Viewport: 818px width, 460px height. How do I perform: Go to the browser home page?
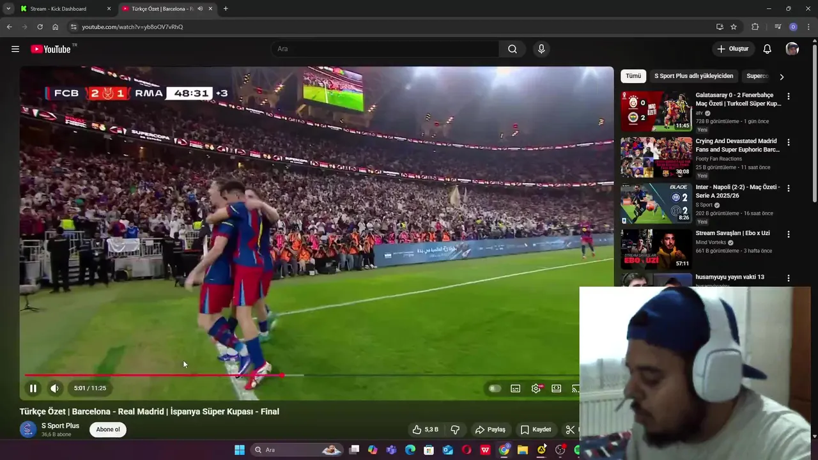click(x=56, y=27)
